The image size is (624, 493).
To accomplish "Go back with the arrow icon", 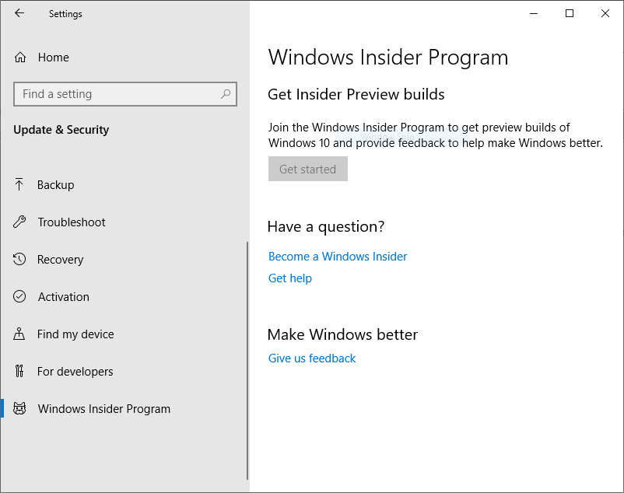I will pyautogui.click(x=19, y=13).
